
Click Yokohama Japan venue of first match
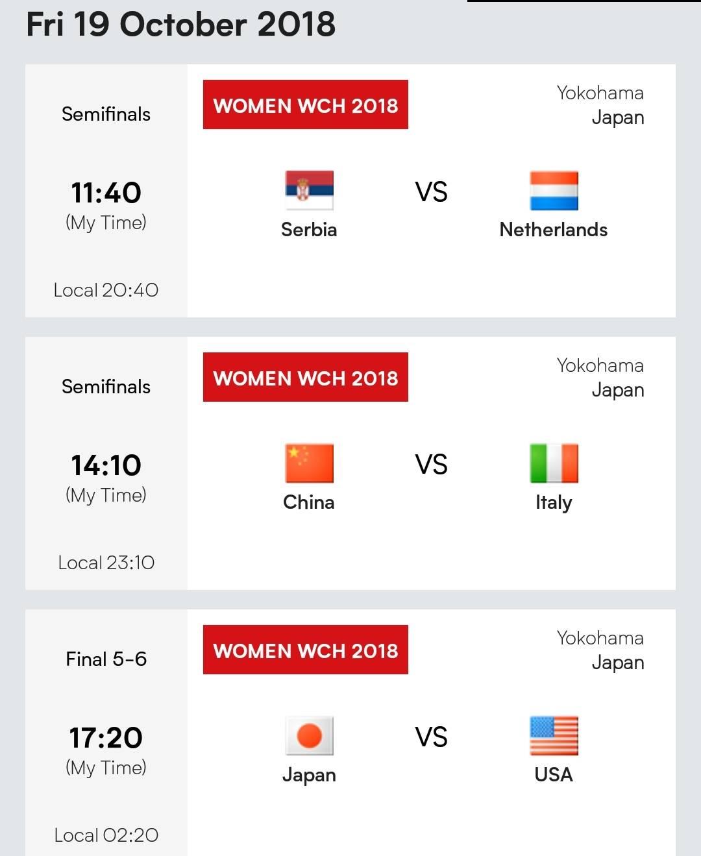[600, 105]
